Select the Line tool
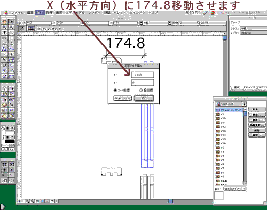 click(x=11, y=33)
